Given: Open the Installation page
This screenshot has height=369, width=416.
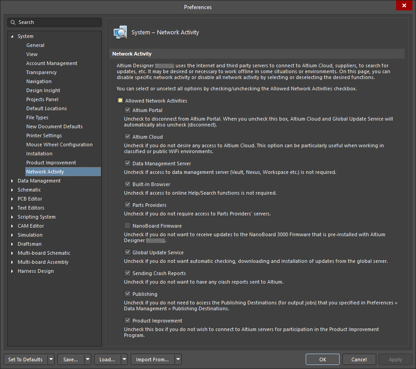Looking at the screenshot, I should [39, 154].
